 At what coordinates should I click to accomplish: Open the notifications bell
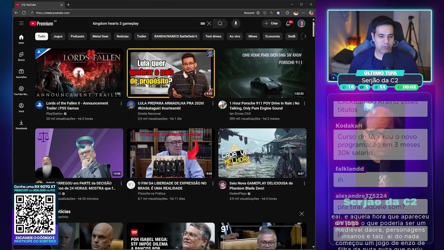coord(288,23)
